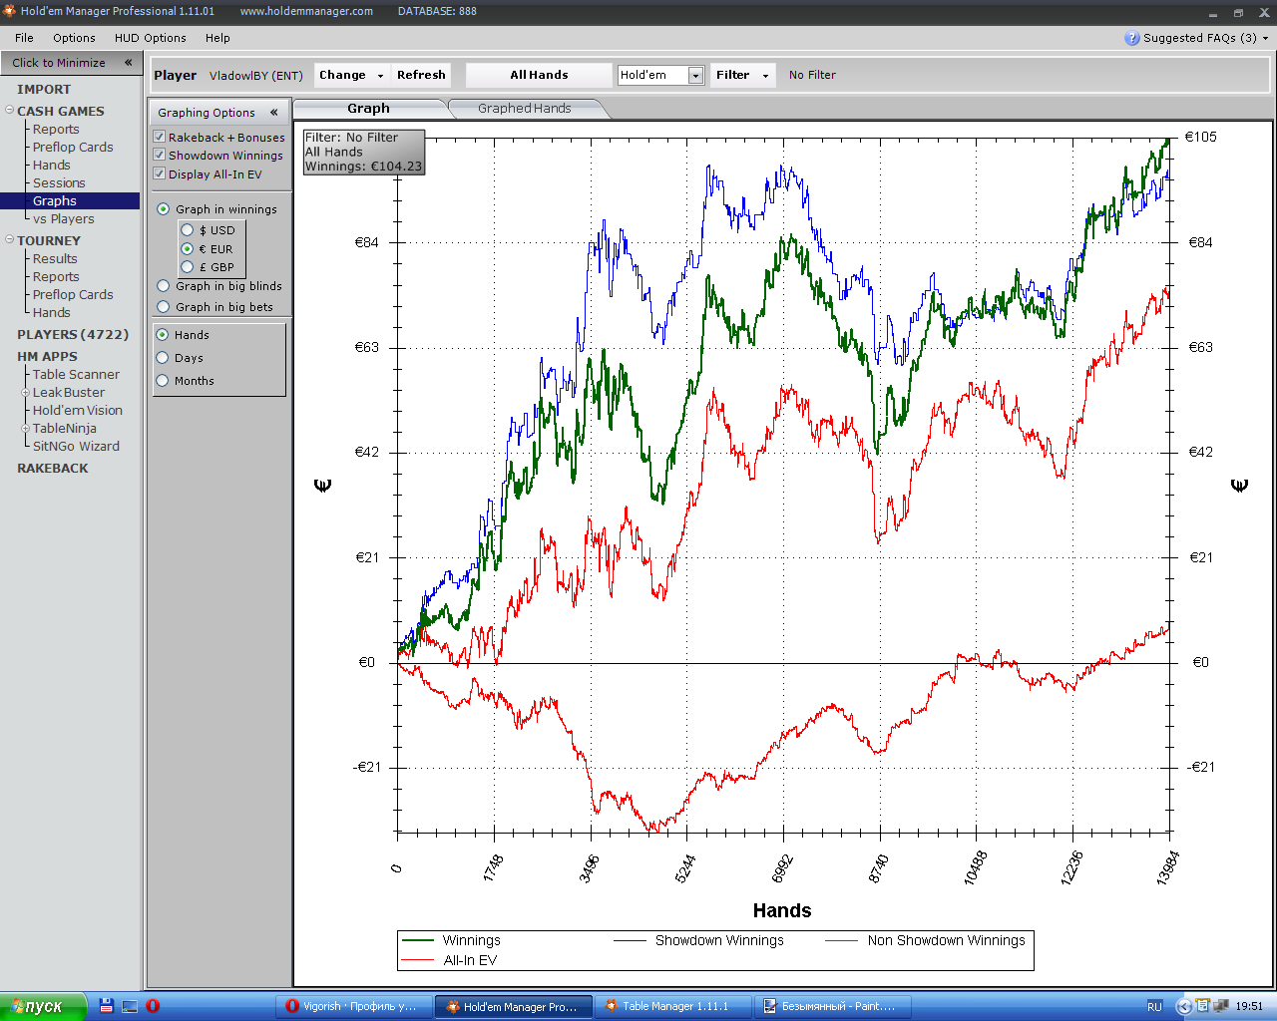The image size is (1277, 1021).
Task: Collapse the CASH GAMES tree section
Action: (x=9, y=110)
